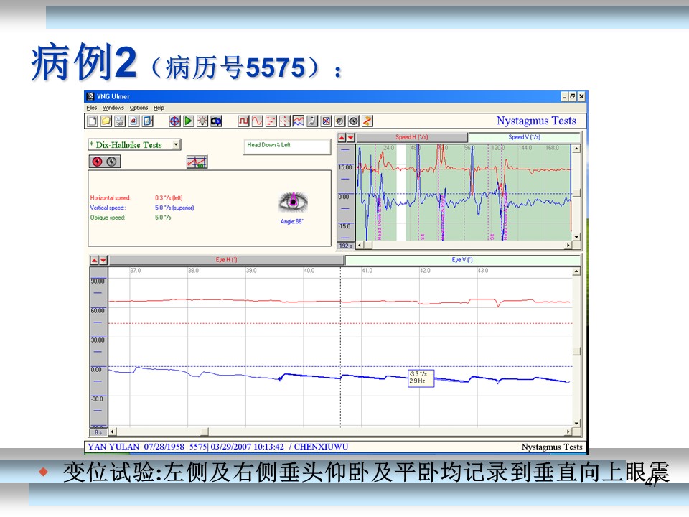Click the green play arrow icon
Screen dimensions: 689x517
[188, 121]
